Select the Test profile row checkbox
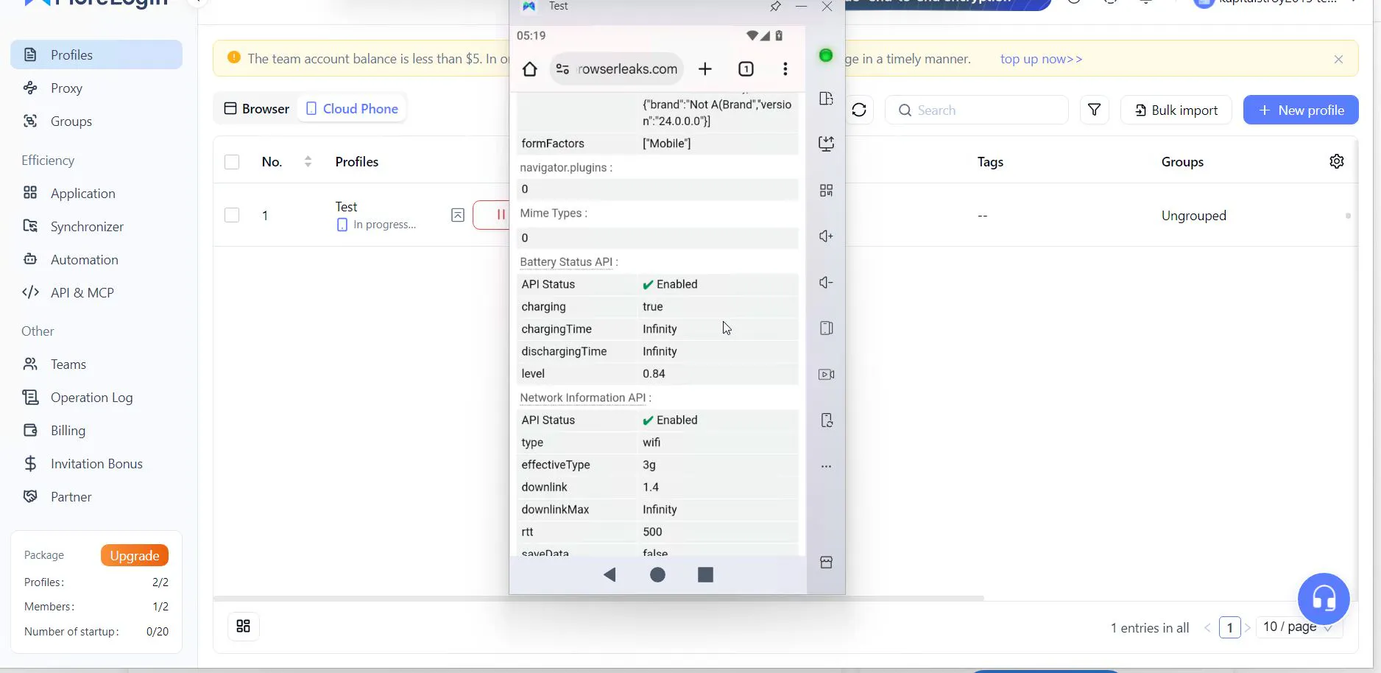The image size is (1381, 673). (x=232, y=215)
